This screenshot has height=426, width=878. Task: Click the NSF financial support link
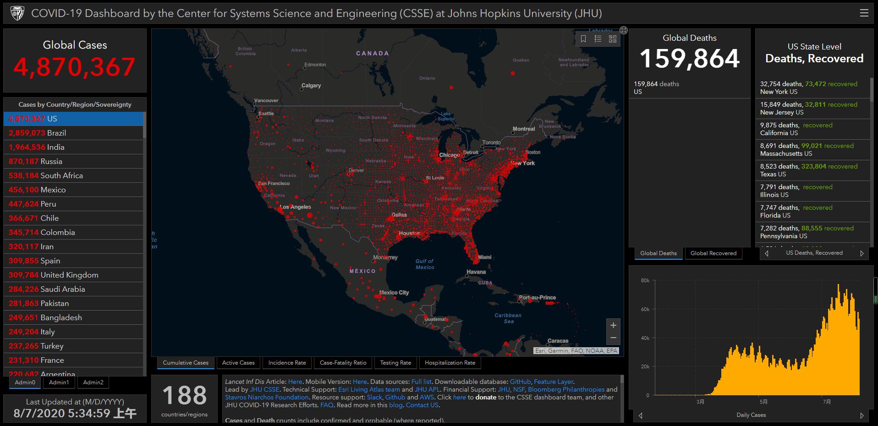[x=519, y=389]
